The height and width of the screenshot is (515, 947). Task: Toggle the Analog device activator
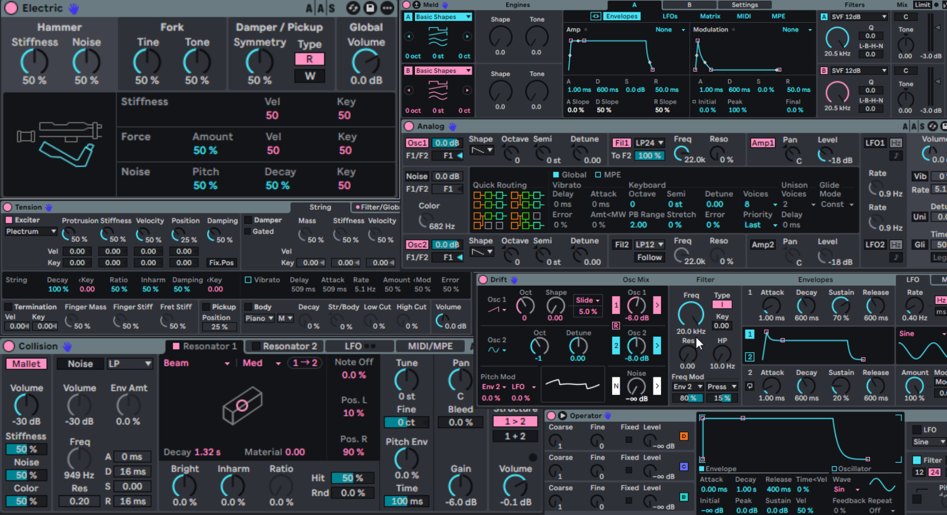[x=409, y=126]
